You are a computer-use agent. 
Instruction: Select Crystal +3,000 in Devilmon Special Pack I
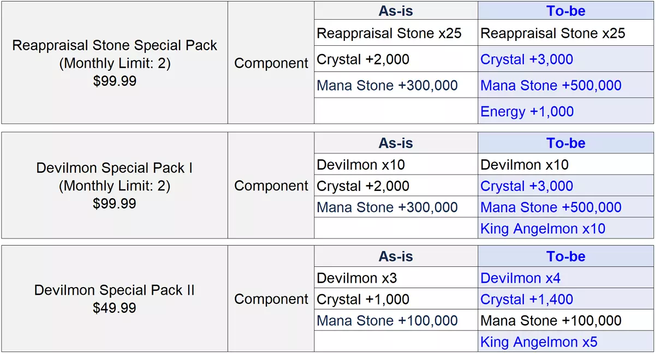[x=527, y=186]
